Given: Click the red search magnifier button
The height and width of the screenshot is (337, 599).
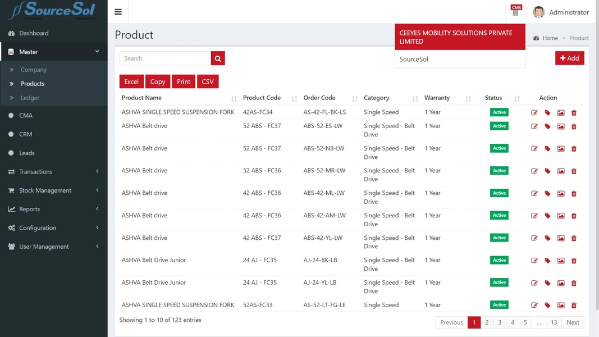Looking at the screenshot, I should [218, 58].
